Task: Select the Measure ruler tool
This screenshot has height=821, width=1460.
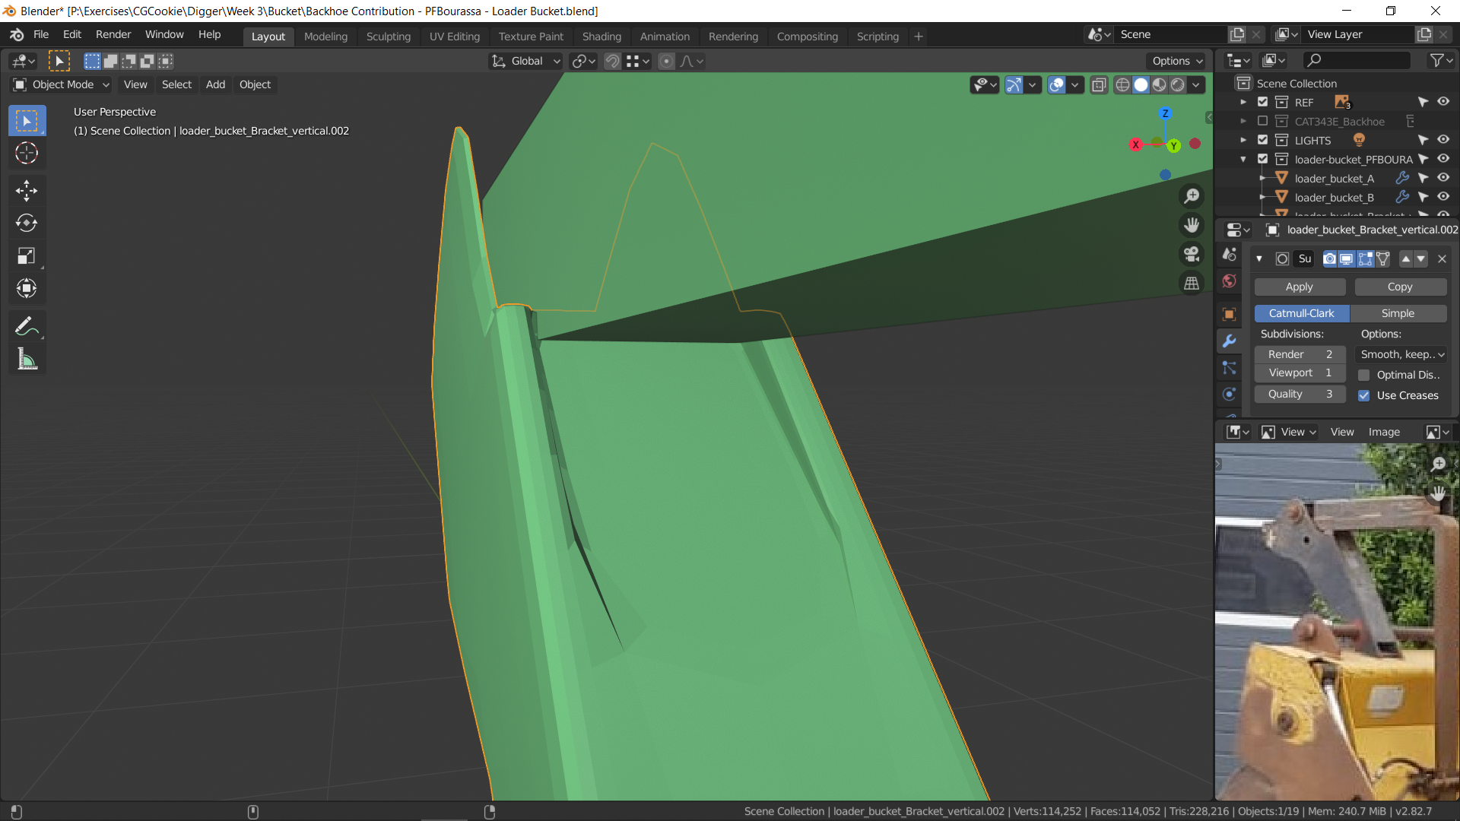Action: [x=27, y=360]
